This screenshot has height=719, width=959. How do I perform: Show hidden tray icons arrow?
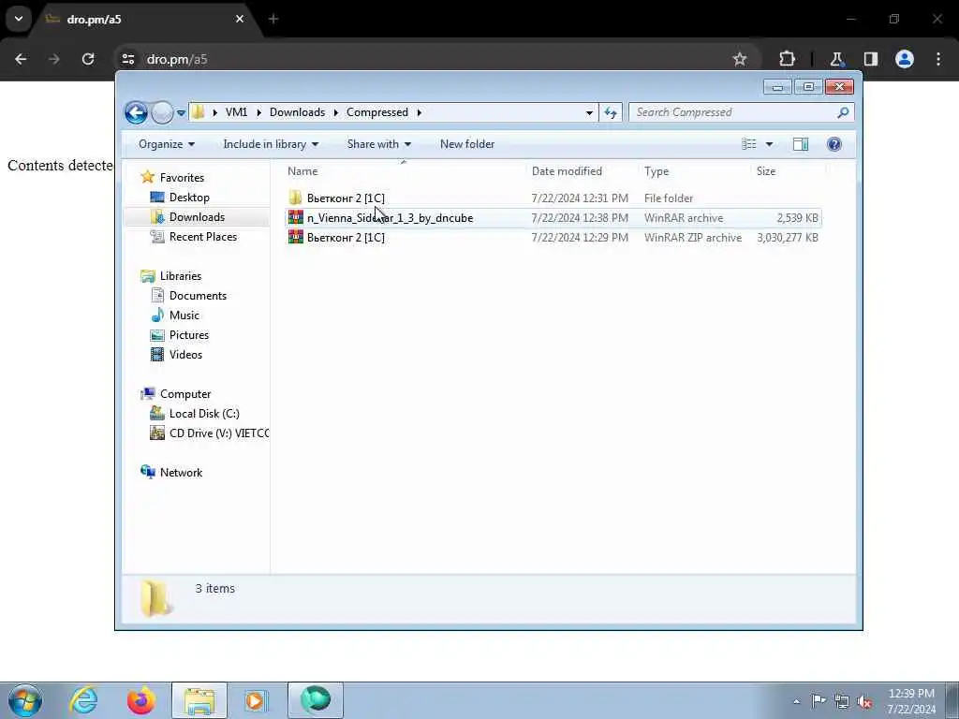[796, 701]
